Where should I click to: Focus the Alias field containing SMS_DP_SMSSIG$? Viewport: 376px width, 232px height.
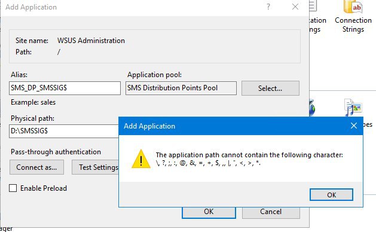point(65,88)
